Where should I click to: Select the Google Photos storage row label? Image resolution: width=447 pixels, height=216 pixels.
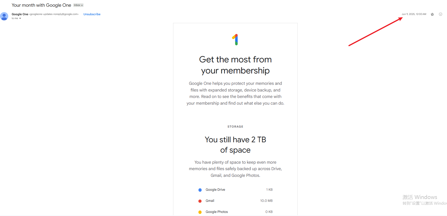pyautogui.click(x=217, y=212)
